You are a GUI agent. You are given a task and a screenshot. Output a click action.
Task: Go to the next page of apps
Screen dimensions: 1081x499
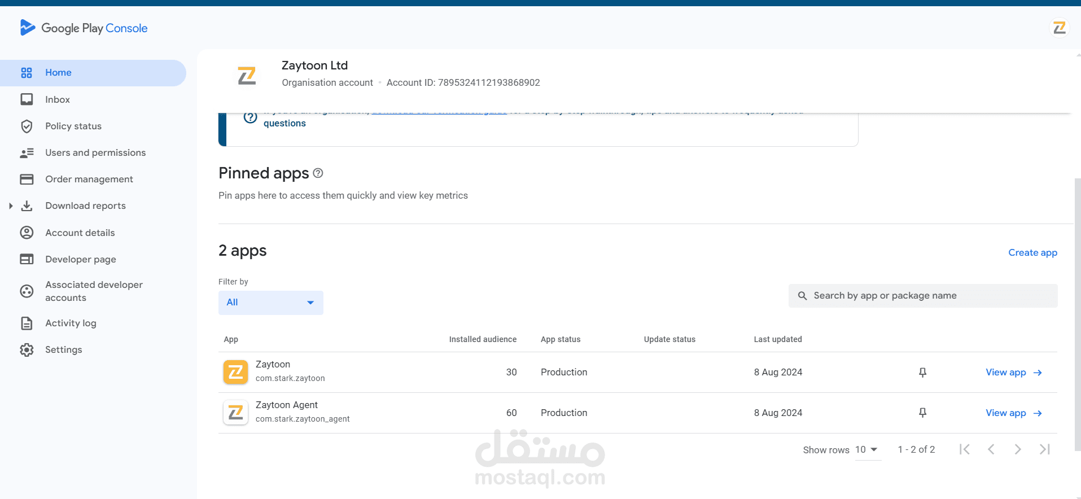coord(1018,449)
